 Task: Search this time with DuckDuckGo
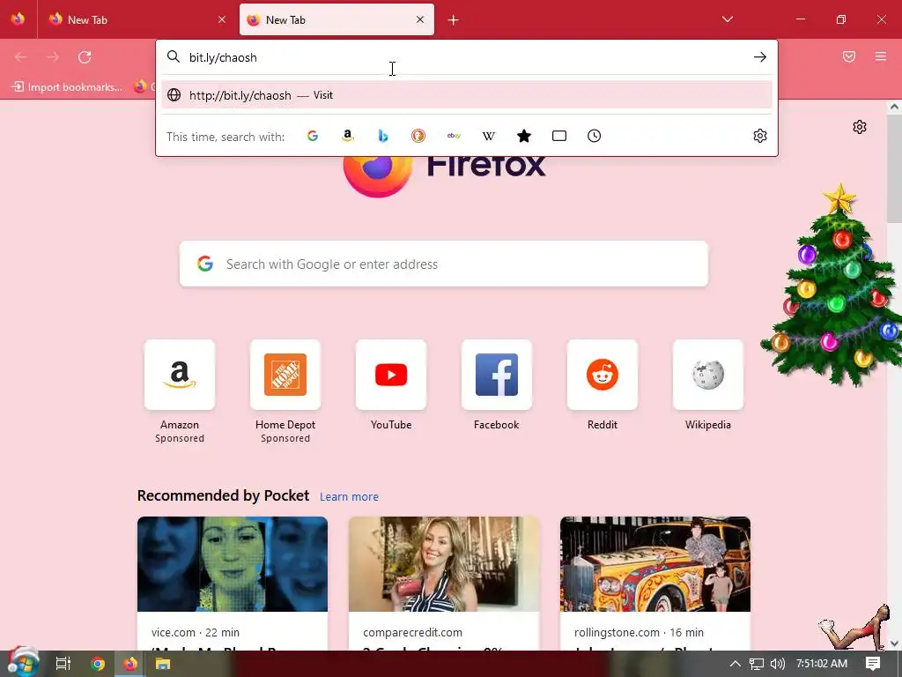[418, 136]
